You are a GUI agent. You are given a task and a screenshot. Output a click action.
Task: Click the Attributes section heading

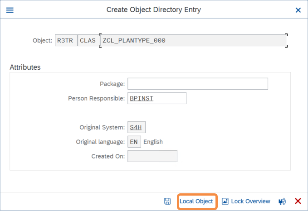coord(25,67)
